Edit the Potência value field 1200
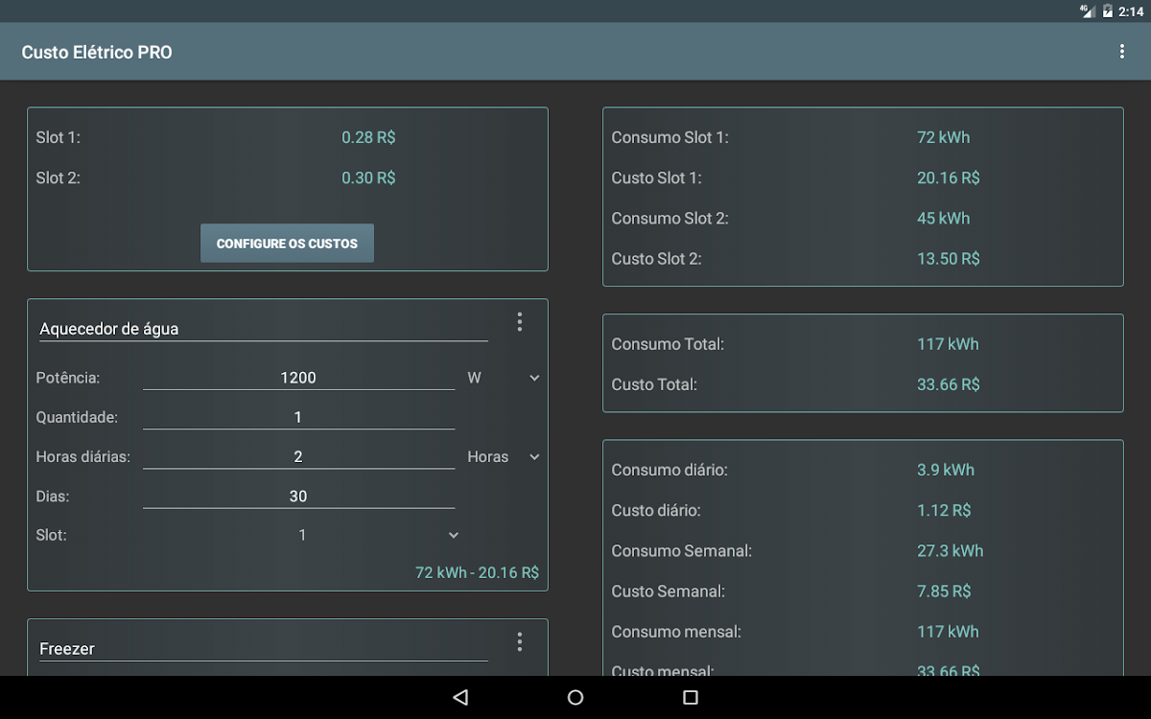1151x719 pixels. tap(298, 378)
